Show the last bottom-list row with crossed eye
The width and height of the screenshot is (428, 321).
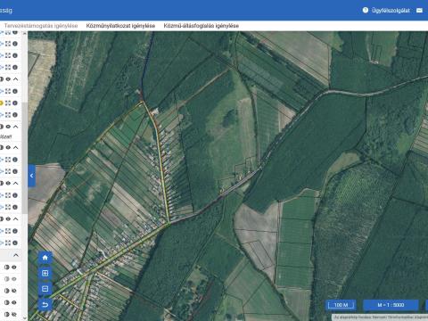point(13,314)
